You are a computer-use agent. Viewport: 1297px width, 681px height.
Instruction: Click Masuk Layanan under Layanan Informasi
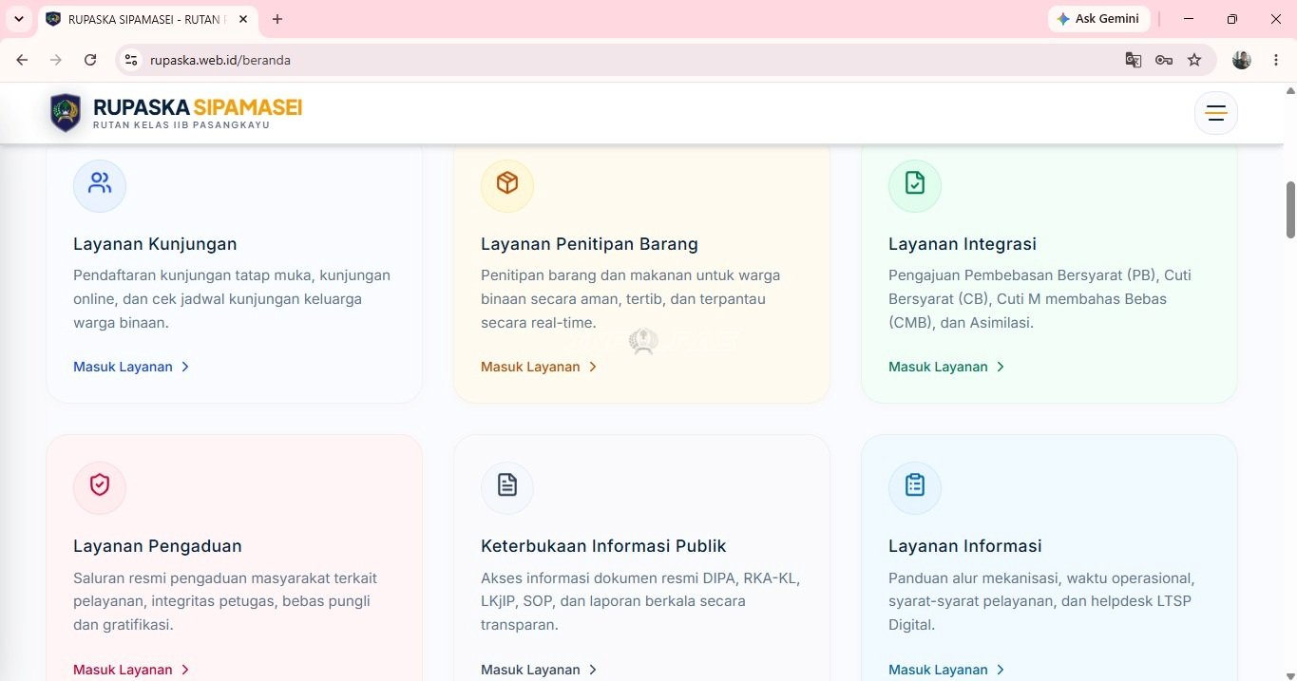pos(946,670)
